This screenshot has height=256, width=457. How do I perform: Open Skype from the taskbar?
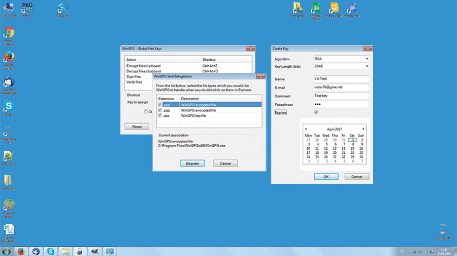pyautogui.click(x=50, y=251)
